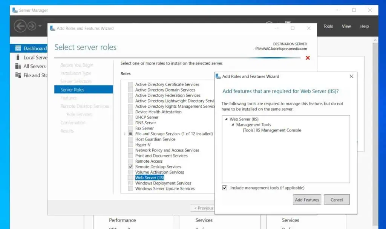Expand File and Storage Services node
Screen dimensions: 386x229
(x=124, y=134)
